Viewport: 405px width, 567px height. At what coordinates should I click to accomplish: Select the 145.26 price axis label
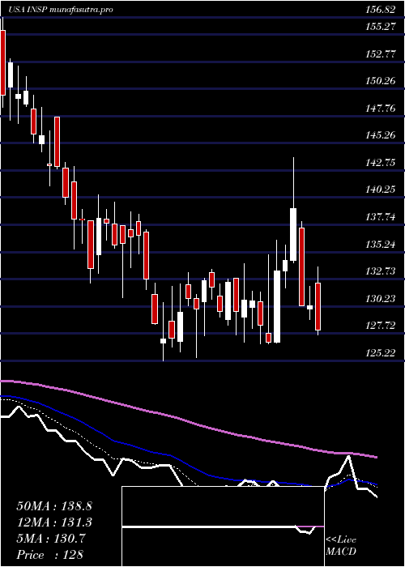tap(380, 135)
